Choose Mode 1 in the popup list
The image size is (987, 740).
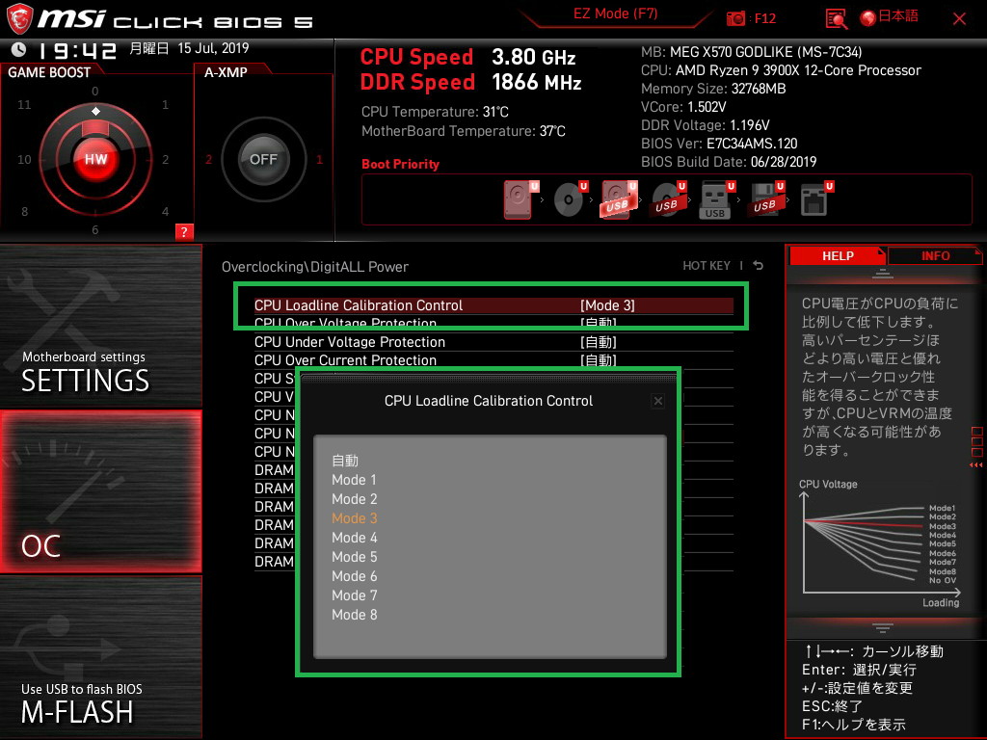click(x=354, y=480)
